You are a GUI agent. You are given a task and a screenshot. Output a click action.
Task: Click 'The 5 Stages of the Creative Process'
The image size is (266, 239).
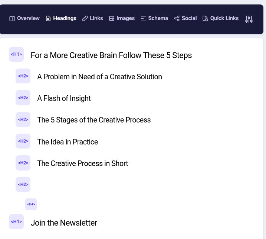point(94,120)
